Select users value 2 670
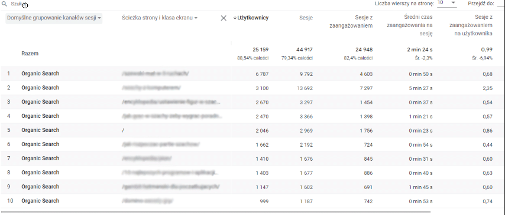This screenshot has height=215, width=505. pos(262,102)
